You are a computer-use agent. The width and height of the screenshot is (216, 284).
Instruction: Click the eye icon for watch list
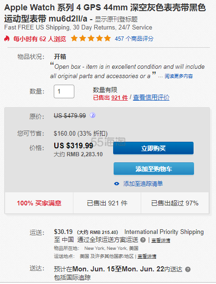pyautogui.click(x=116, y=184)
